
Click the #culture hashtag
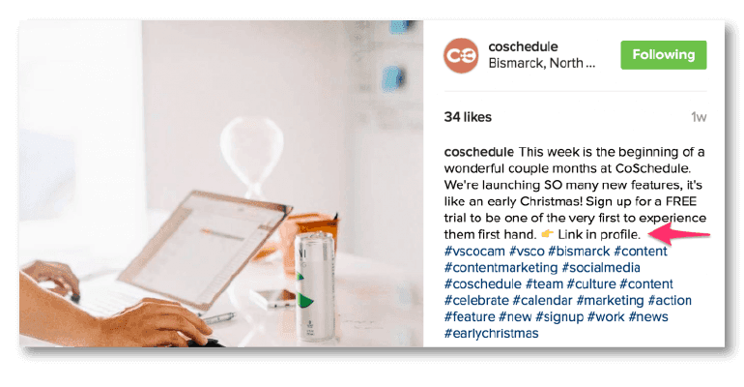[x=591, y=284]
